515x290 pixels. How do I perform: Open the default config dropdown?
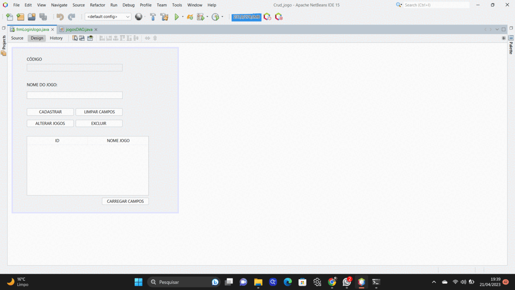point(127,16)
